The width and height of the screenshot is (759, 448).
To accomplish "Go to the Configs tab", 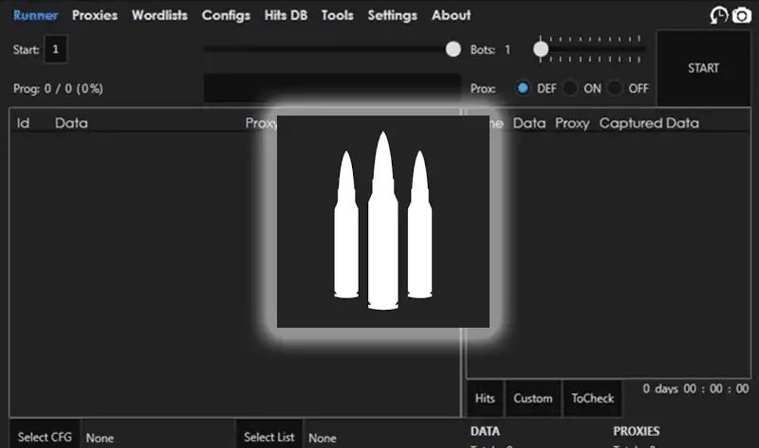I will point(226,15).
